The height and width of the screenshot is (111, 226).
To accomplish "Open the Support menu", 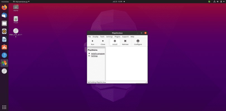I will 125,37.
